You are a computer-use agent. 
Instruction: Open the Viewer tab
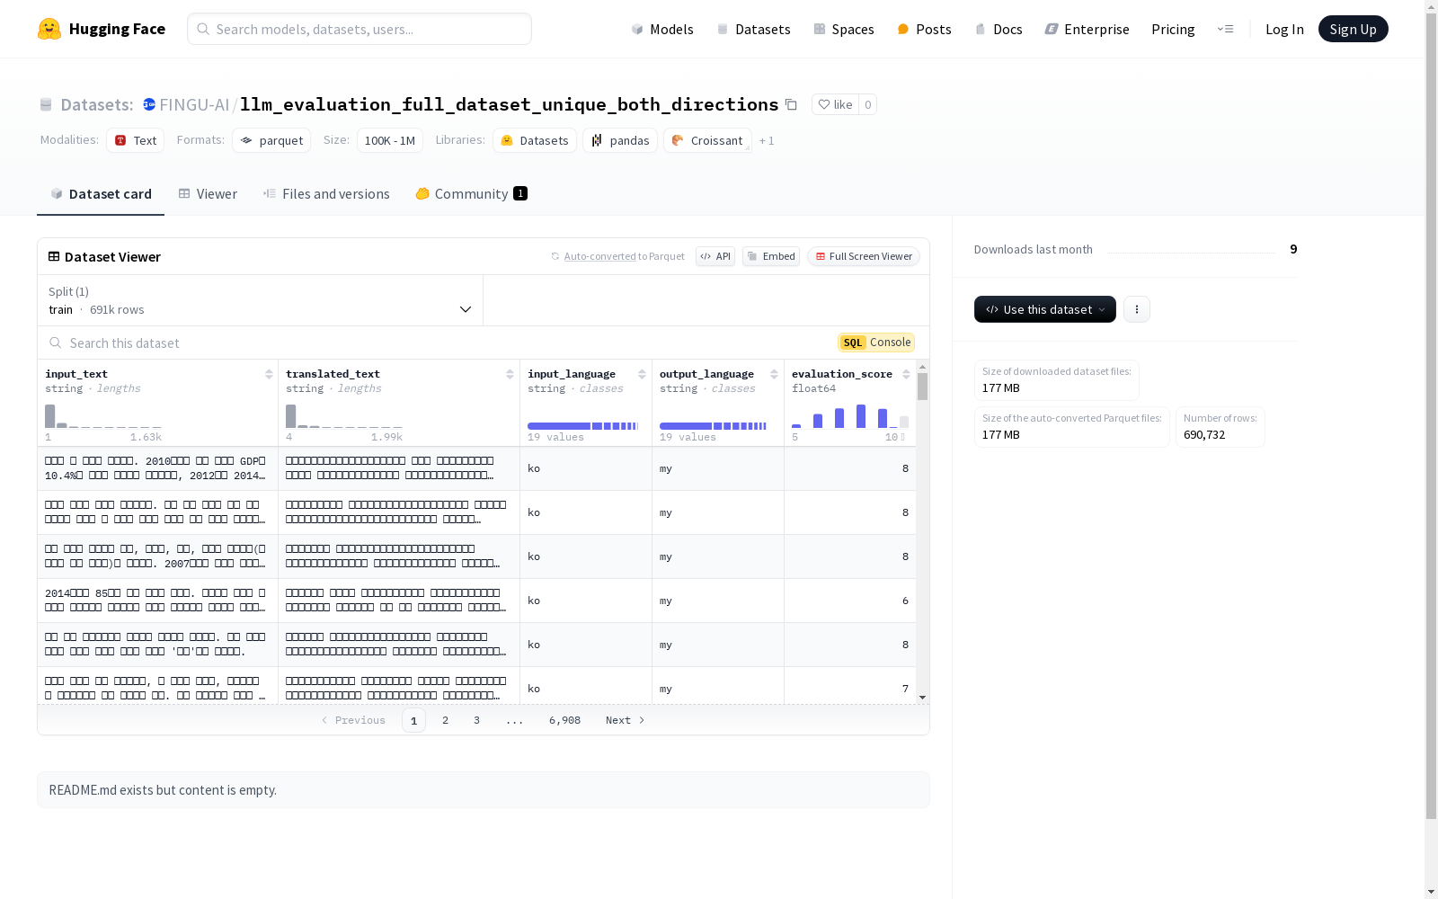coord(208,194)
